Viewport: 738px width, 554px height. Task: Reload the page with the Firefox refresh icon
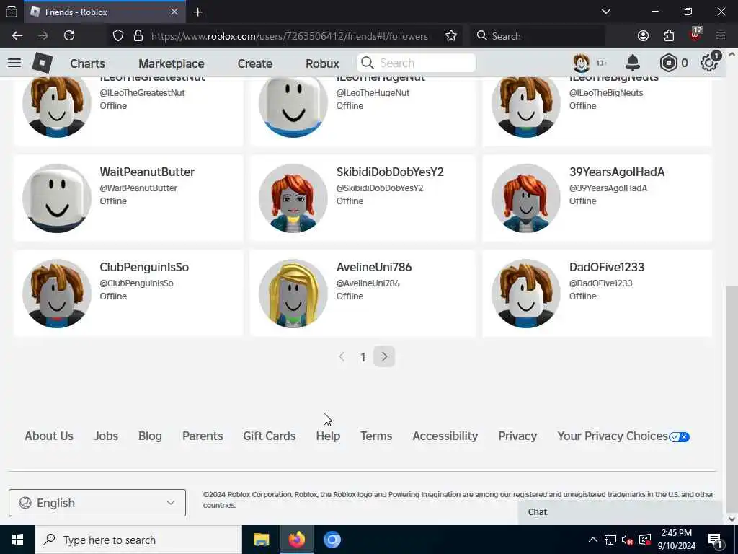click(x=69, y=36)
